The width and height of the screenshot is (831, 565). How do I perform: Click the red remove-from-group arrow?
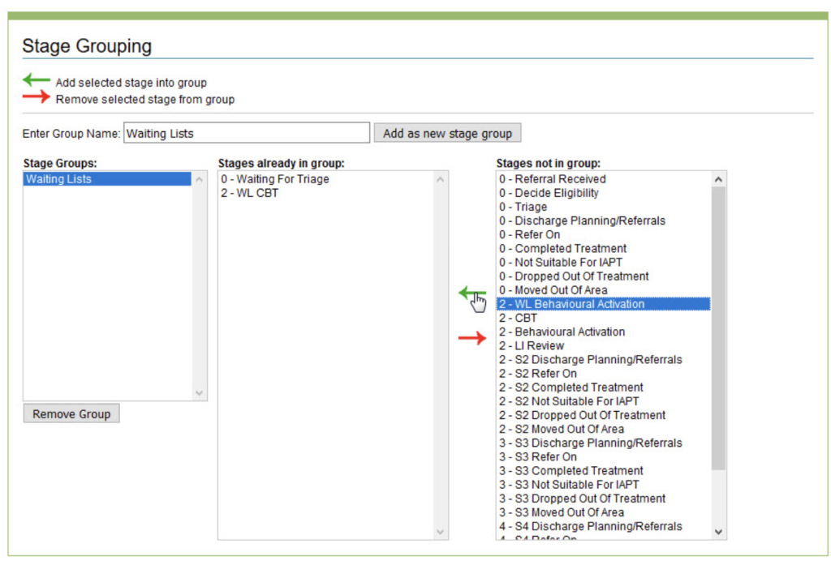click(471, 338)
